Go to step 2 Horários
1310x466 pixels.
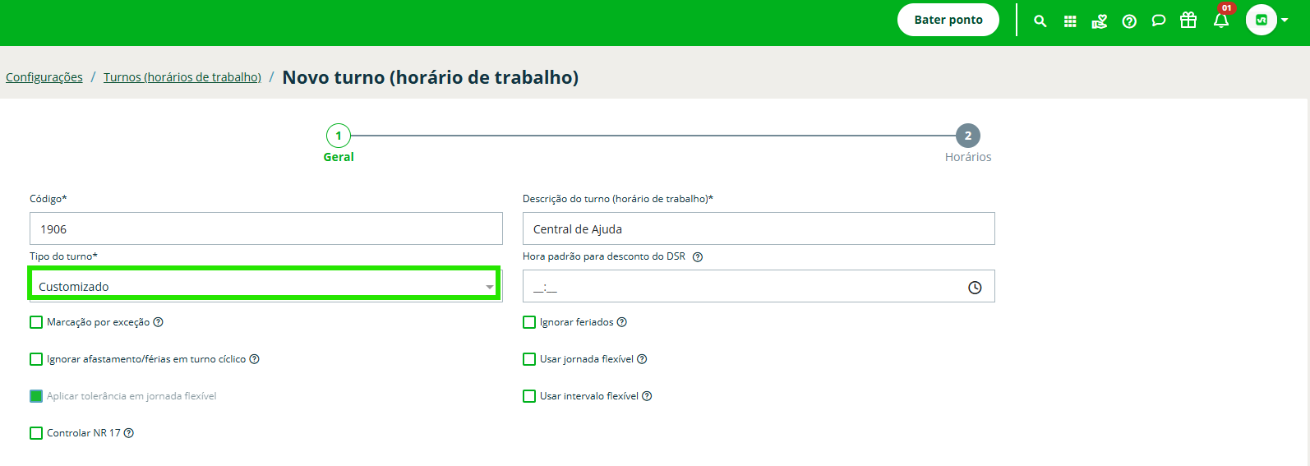[968, 136]
